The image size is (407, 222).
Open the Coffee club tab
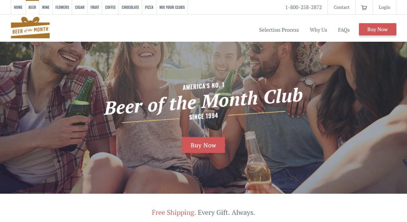tap(110, 7)
